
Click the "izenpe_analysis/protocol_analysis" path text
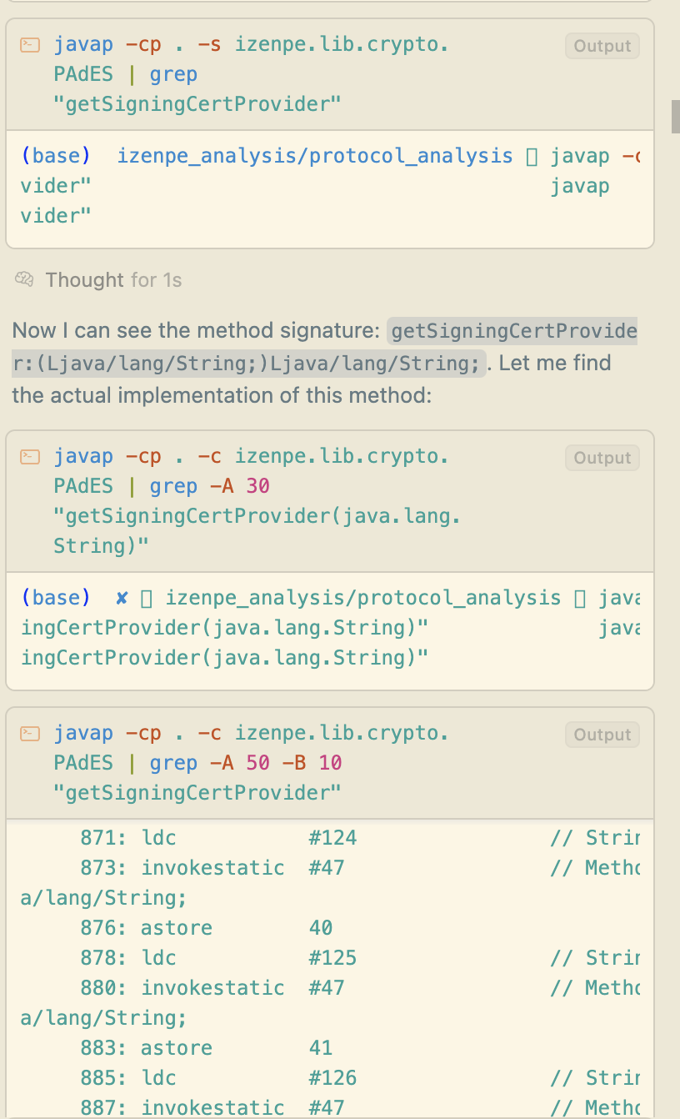[x=315, y=155]
